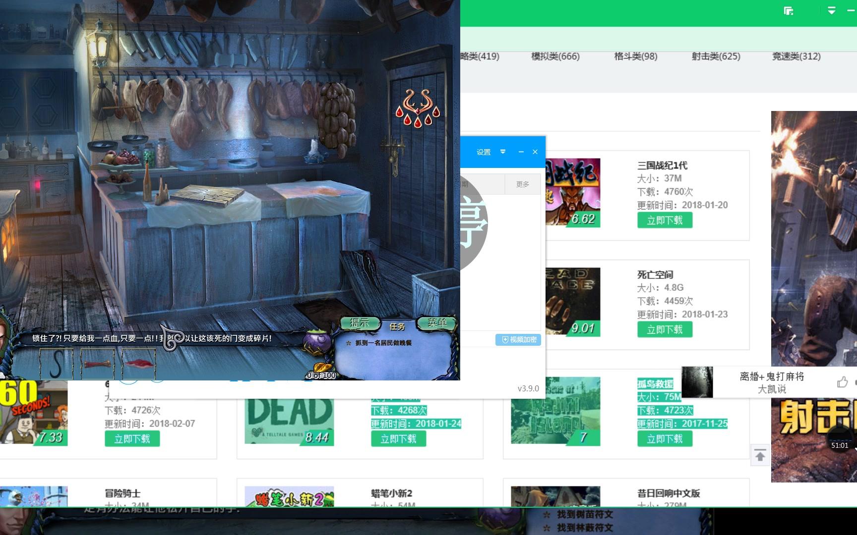Open 模拟类(666) game category
The height and width of the screenshot is (535, 857).
click(555, 56)
